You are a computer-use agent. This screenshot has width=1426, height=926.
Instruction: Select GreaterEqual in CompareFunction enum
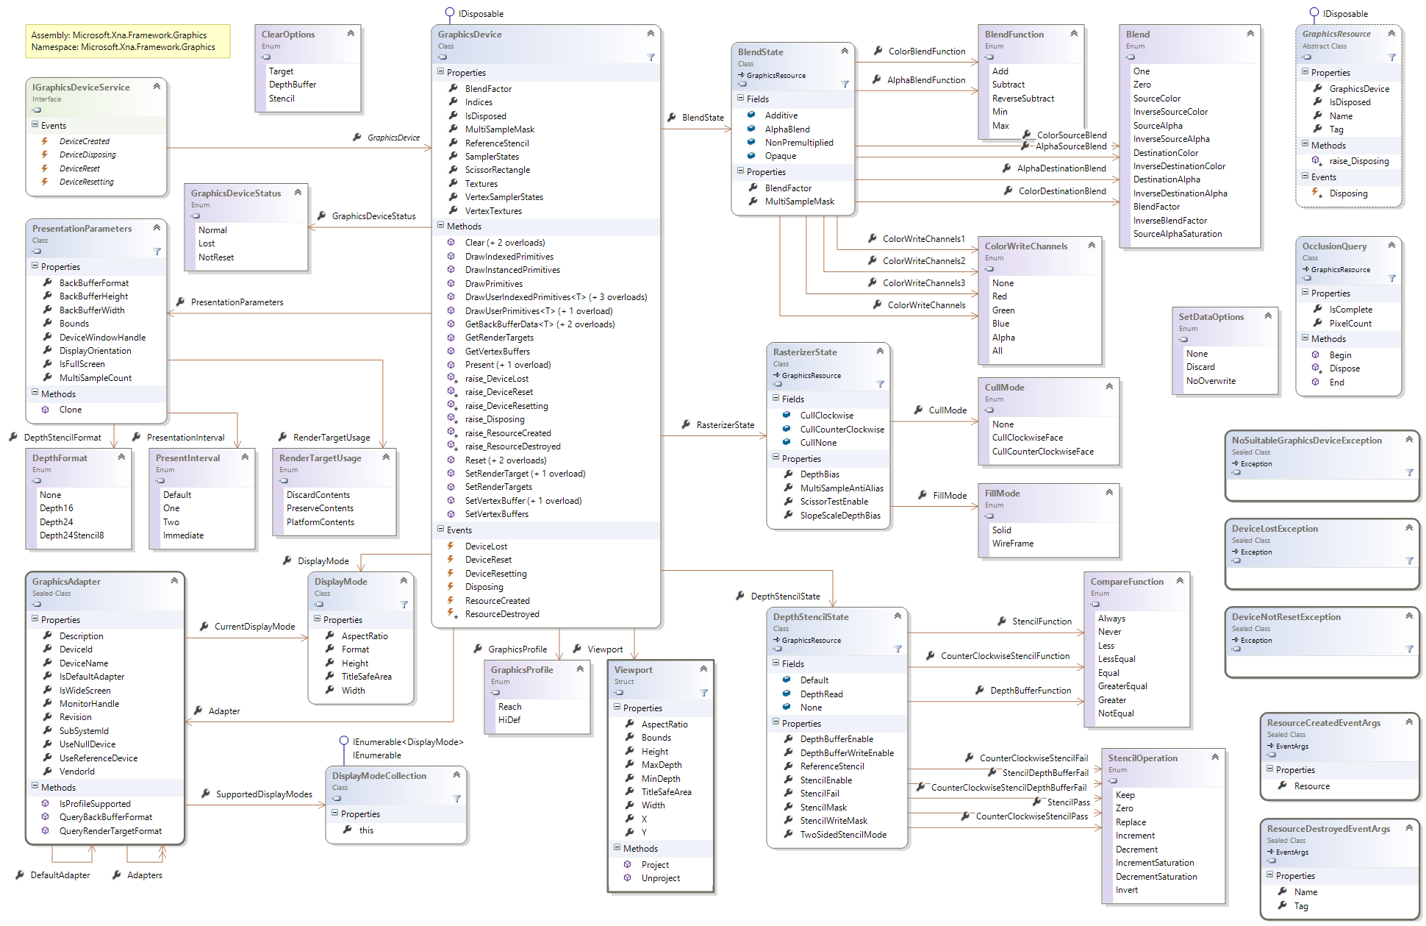point(1122,686)
